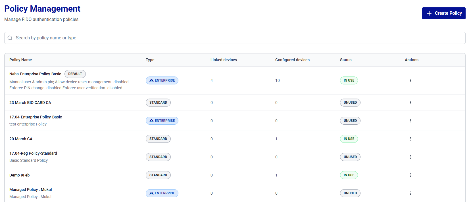Click configured devices value 1 for 20 March CA
The width and height of the screenshot is (471, 202).
click(x=276, y=139)
